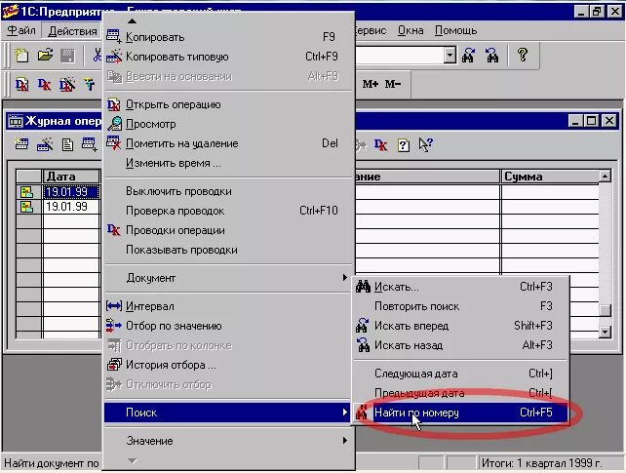Select Открыть операцию menu entry
Screen dimensions: 626x473
(229, 104)
